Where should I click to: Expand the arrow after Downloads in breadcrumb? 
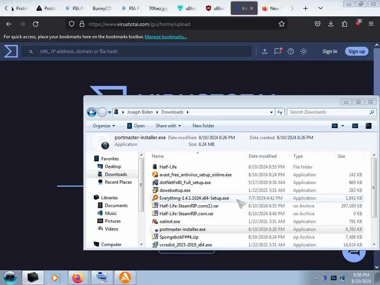pos(187,112)
